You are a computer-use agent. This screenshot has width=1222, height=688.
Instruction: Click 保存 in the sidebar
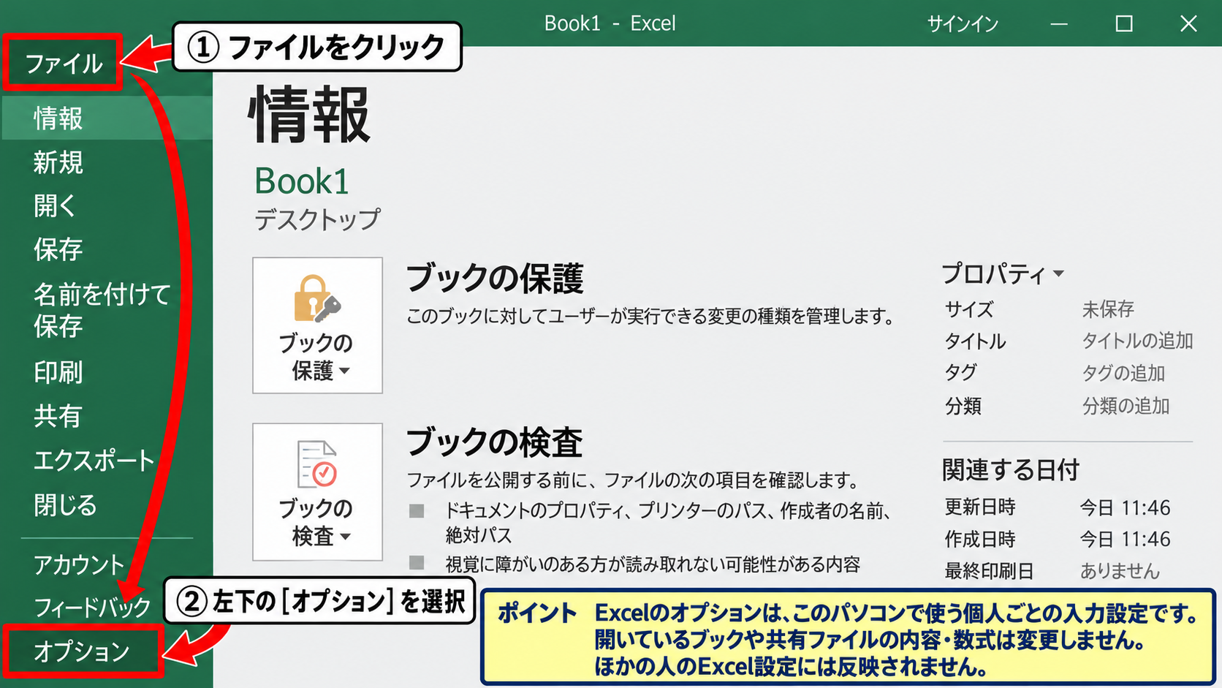click(58, 249)
